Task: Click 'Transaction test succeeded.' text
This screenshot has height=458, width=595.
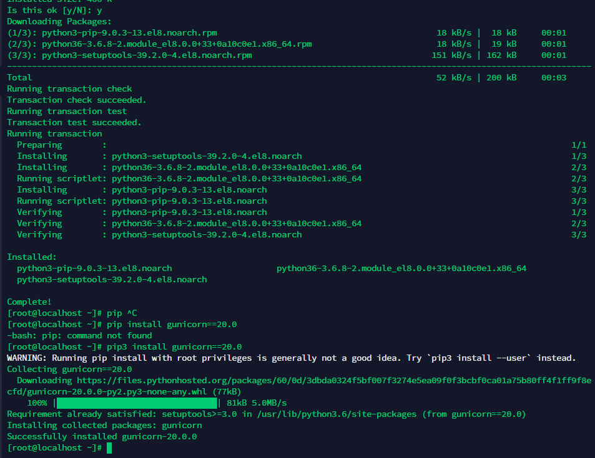Action: 74,122
